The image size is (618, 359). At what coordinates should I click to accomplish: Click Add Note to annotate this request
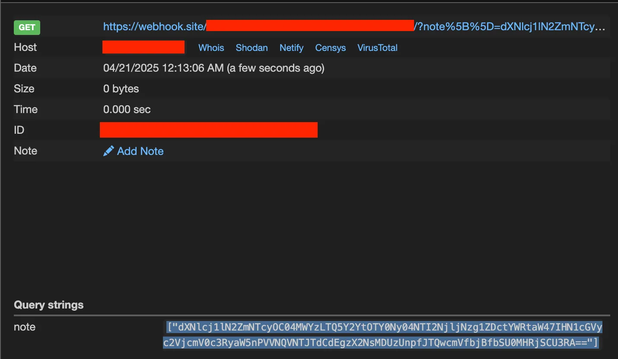140,151
